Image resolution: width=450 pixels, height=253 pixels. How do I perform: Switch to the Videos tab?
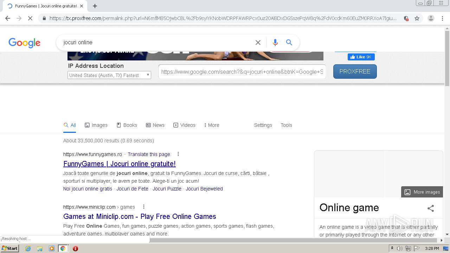tap(184, 125)
